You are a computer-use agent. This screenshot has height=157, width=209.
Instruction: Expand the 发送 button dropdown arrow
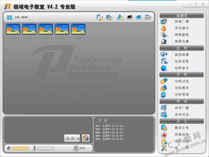click(x=78, y=138)
